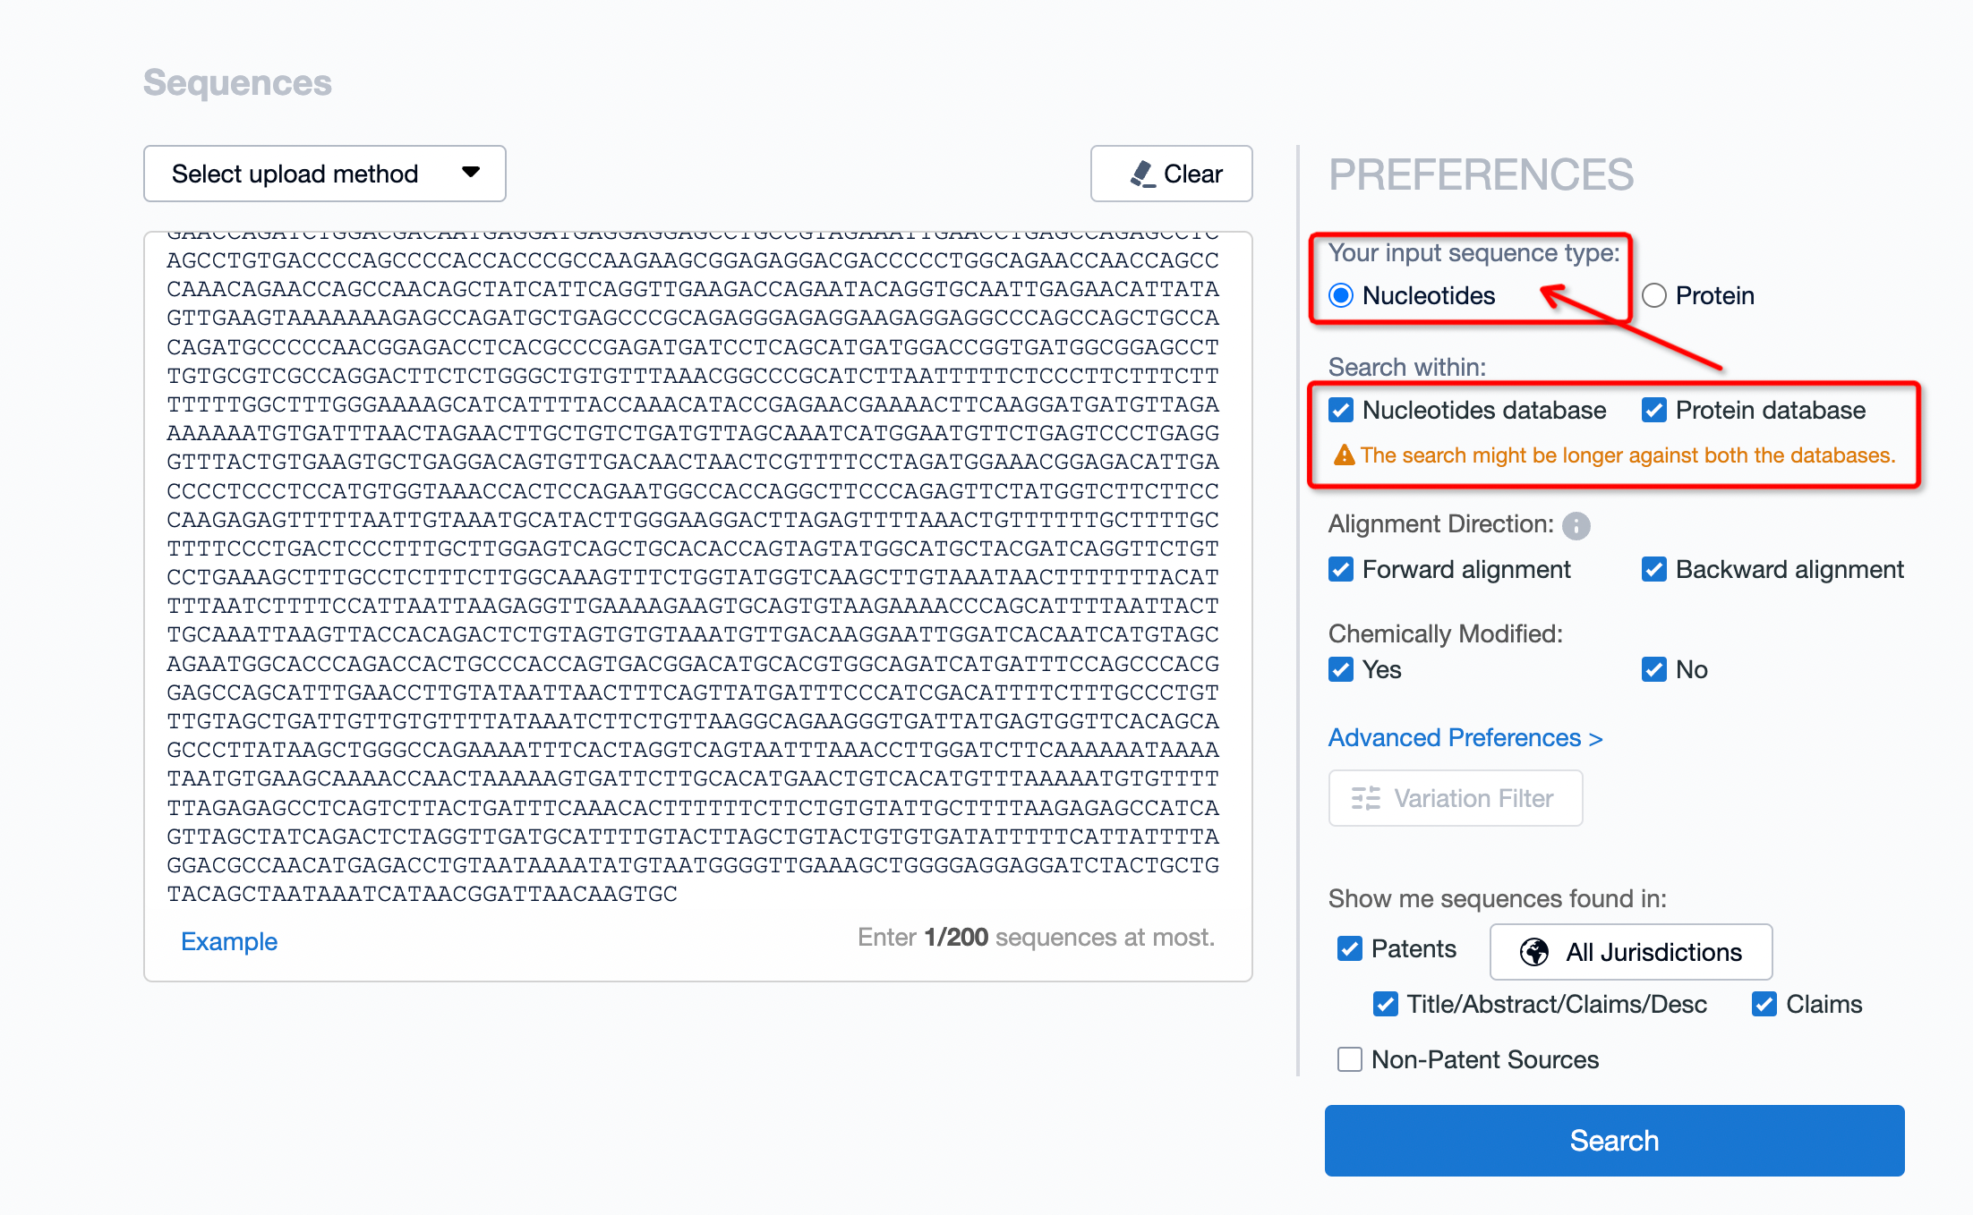Enable the Non-Patent Sources checkbox

[1350, 1059]
